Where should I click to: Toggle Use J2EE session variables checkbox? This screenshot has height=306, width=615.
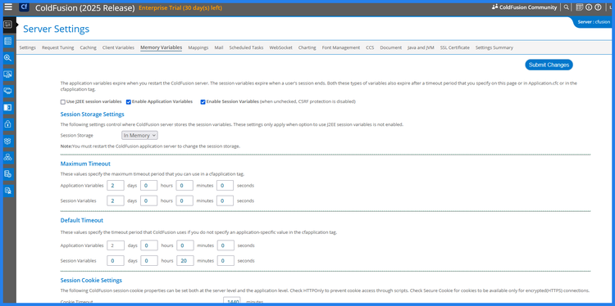(x=63, y=101)
